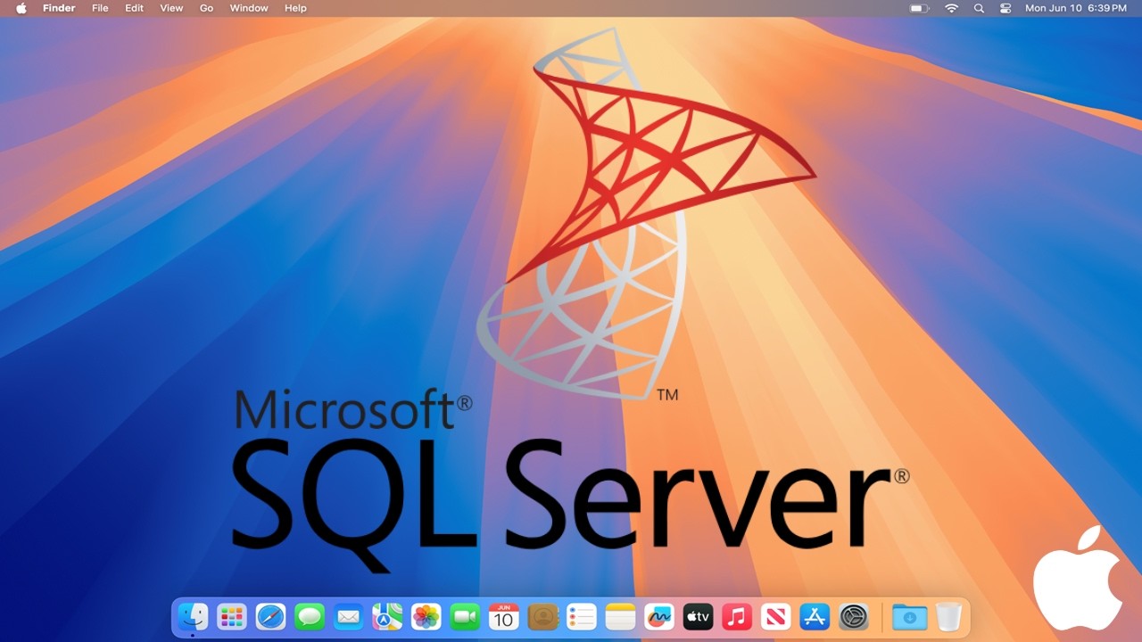
Task: Open the Wi-Fi status menu
Action: point(951,8)
